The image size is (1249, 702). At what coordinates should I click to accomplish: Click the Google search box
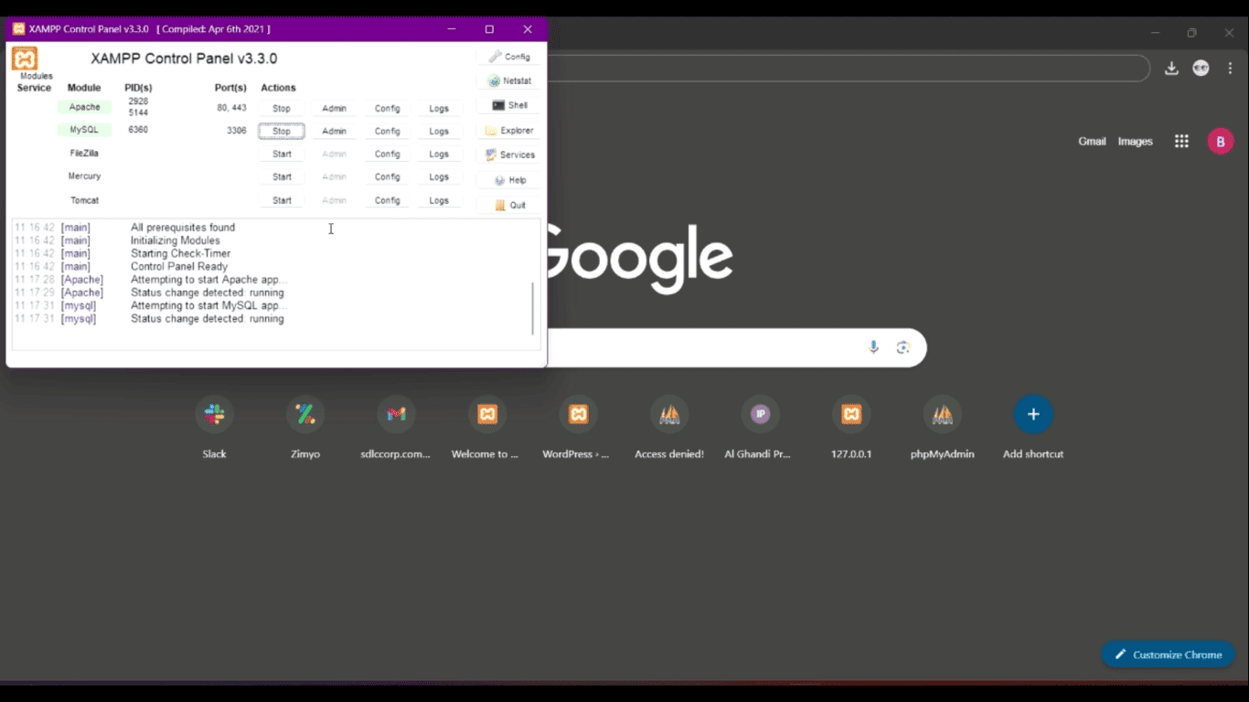point(736,347)
